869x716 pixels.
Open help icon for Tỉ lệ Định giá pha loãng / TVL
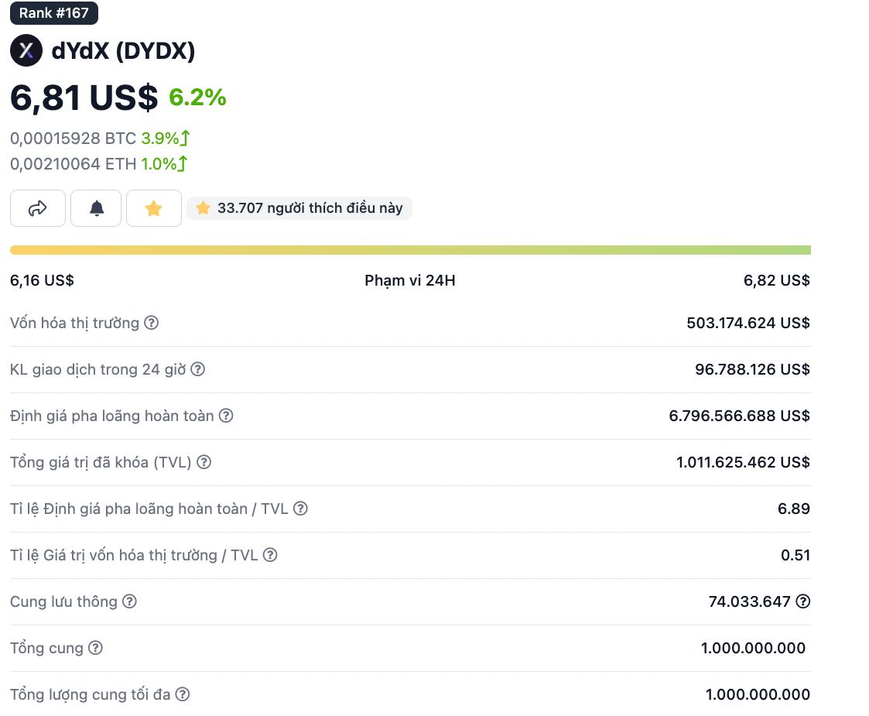[300, 509]
